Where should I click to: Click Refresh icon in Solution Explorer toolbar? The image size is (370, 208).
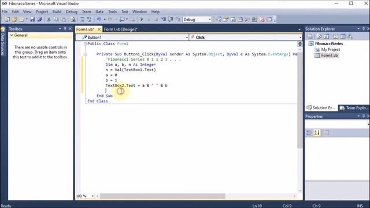click(x=326, y=36)
